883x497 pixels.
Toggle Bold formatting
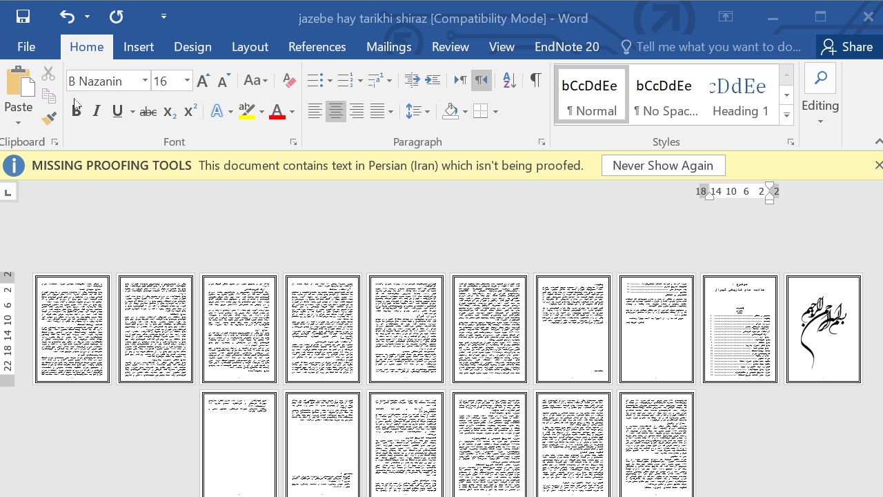[77, 111]
